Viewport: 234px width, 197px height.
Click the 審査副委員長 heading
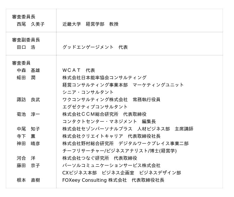tap(26, 40)
